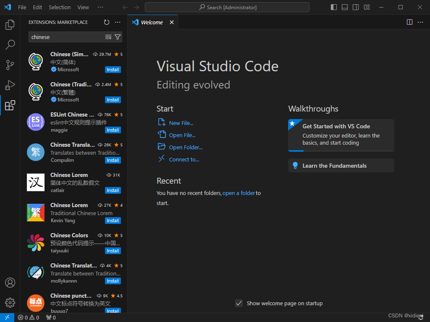The height and width of the screenshot is (322, 430).
Task: Open the Run and Debug view
Action: 10,85
